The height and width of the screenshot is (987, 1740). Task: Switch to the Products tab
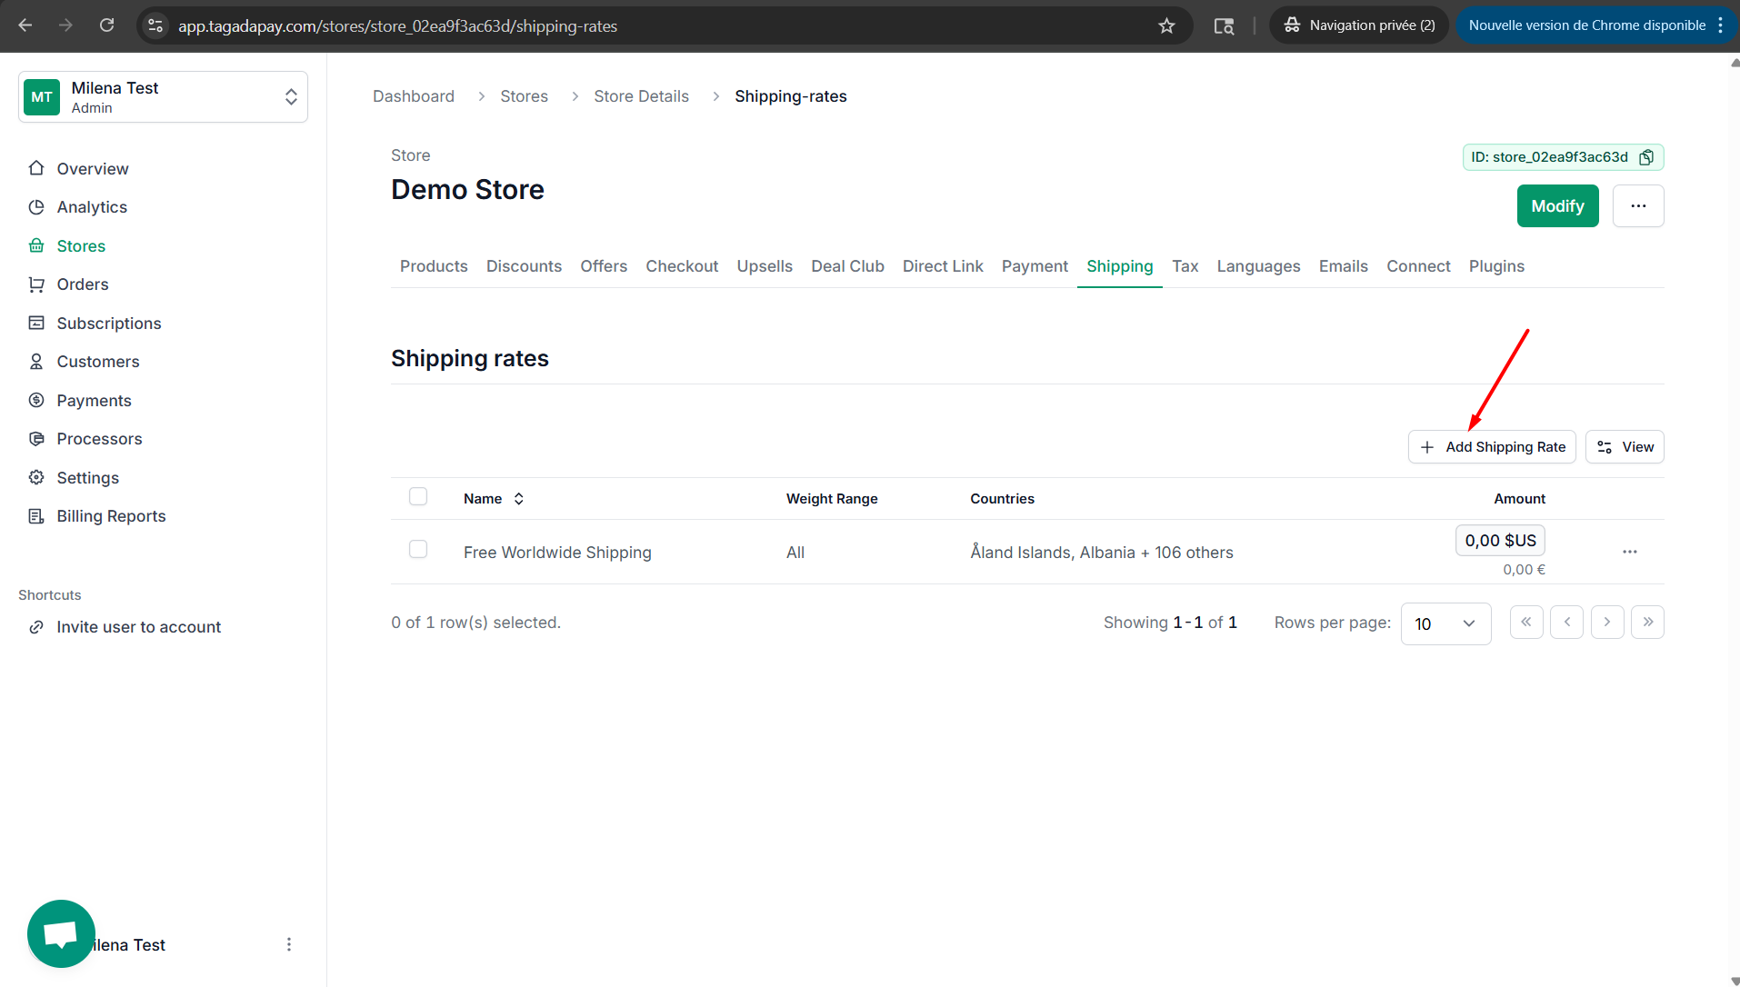click(x=434, y=266)
